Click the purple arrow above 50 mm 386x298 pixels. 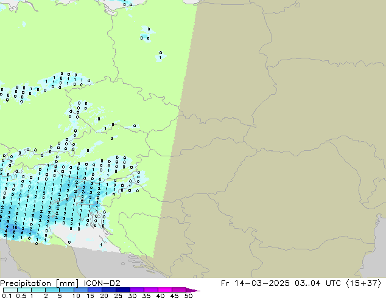193,290
